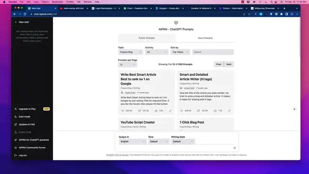
Task: Click views eye icon on Write Best Smart Article card
Action: click(123, 111)
